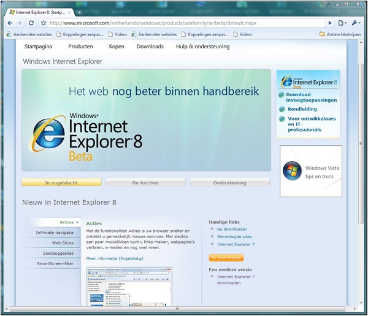
Task: Click the scroll right arrow
Action: pos(355,309)
